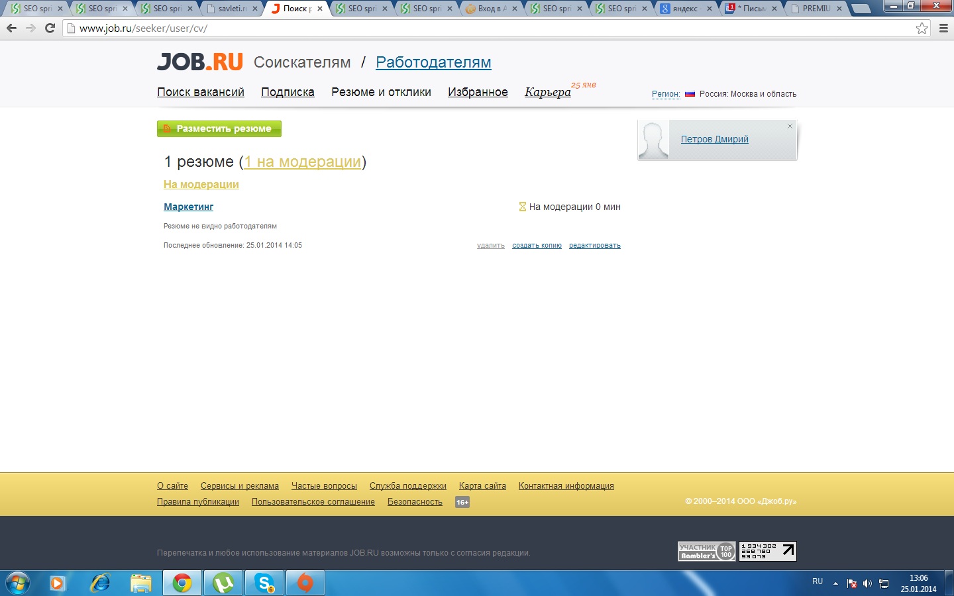Open uTorrent from the taskbar
This screenshot has height=596, width=954.
point(223,583)
